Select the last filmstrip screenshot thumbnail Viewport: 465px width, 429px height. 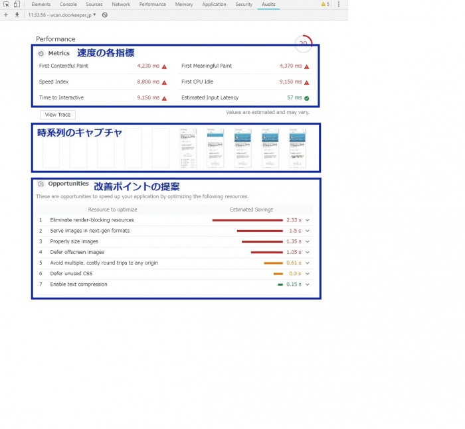298,148
